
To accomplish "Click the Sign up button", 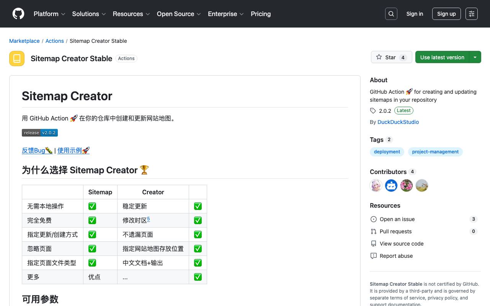I will coord(446,14).
